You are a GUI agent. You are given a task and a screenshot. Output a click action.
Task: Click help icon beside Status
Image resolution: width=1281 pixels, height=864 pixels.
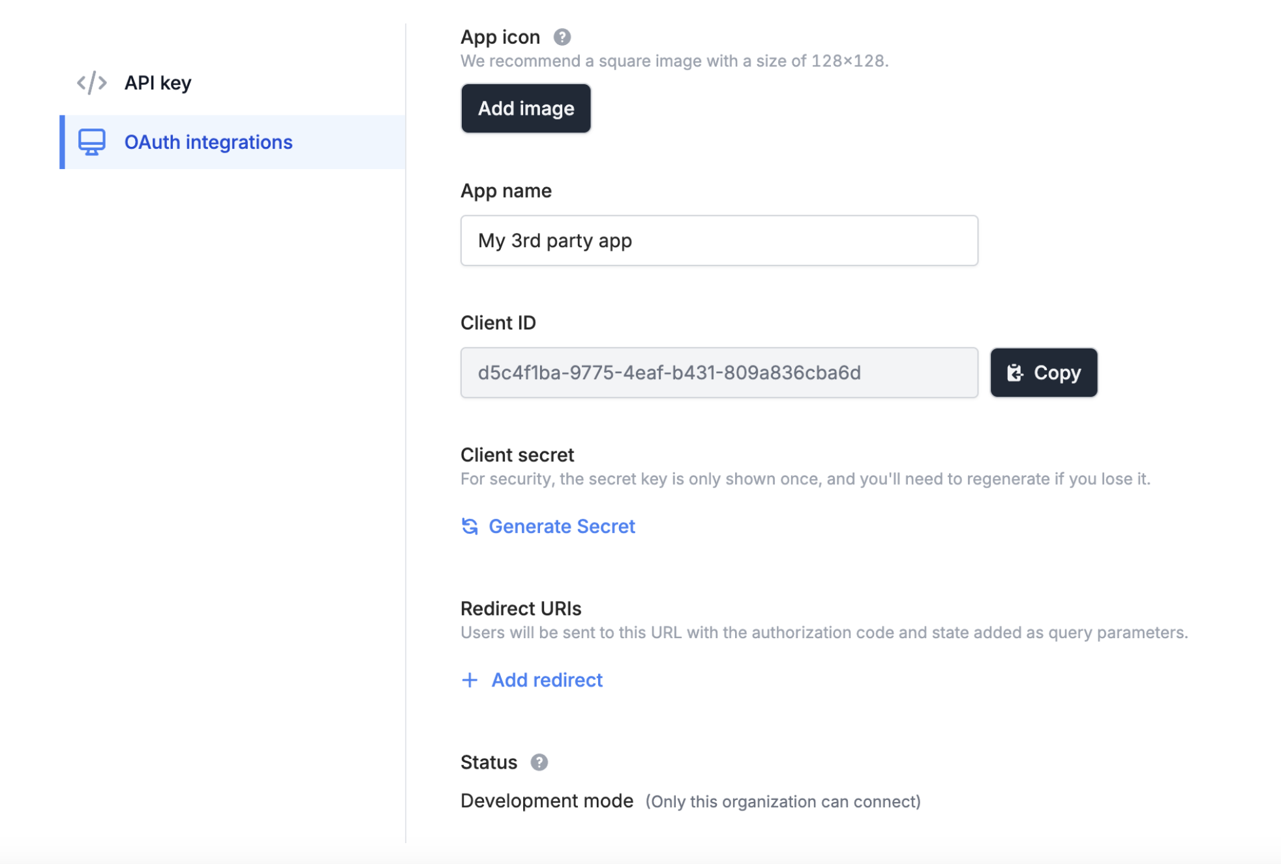(539, 762)
